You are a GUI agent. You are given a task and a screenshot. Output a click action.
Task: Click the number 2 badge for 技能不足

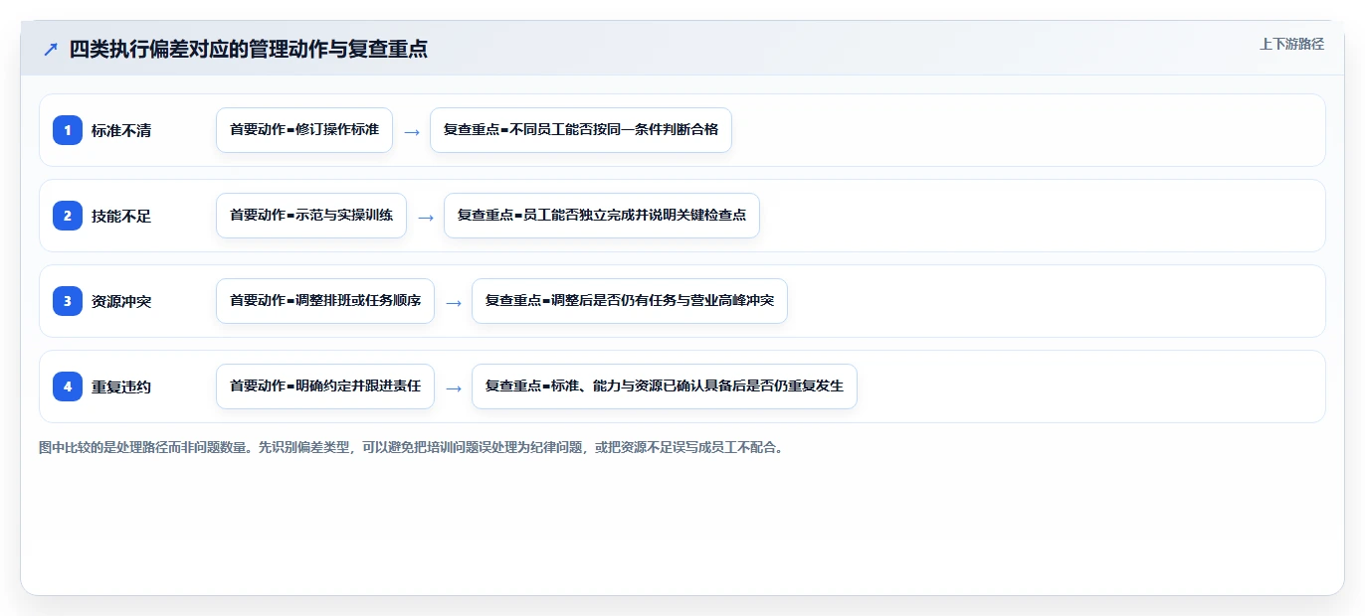point(68,216)
